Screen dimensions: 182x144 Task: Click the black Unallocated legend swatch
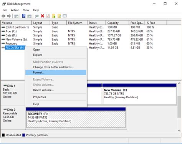coord(3,135)
